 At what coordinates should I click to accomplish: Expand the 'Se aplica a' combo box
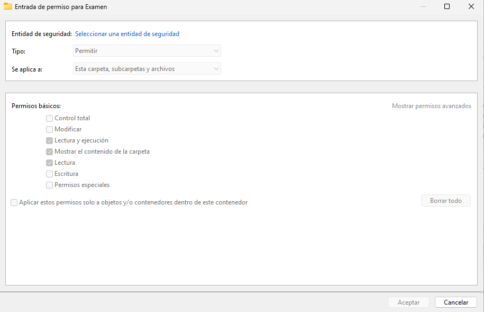(x=147, y=69)
